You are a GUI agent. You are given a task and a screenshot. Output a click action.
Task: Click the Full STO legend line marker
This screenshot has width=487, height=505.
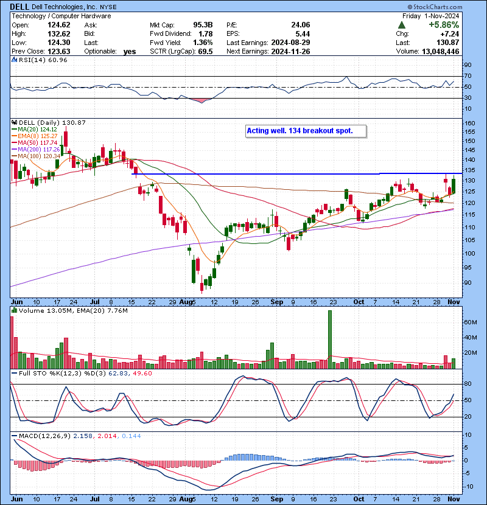coord(14,373)
